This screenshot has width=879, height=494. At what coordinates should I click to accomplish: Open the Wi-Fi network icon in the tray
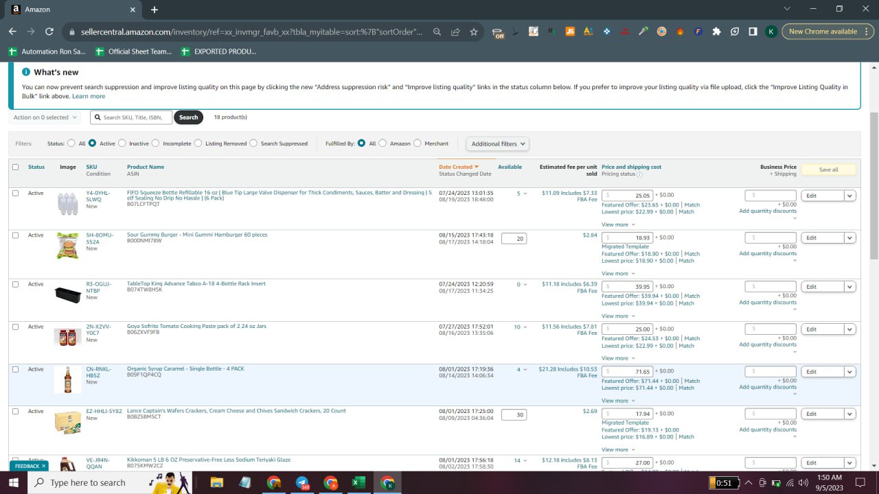[x=788, y=482]
